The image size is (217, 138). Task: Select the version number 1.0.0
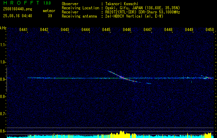(x=47, y=3)
